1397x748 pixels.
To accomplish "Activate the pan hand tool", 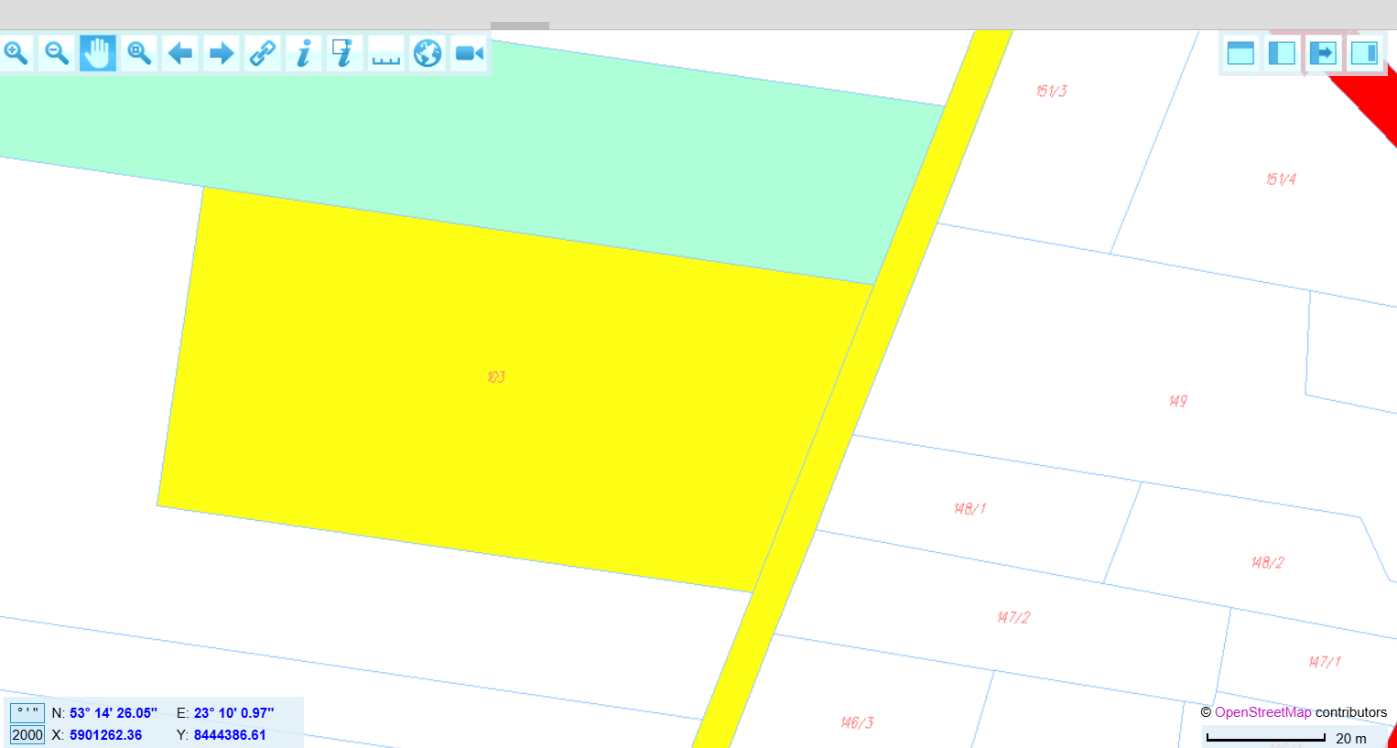I will click(x=98, y=53).
